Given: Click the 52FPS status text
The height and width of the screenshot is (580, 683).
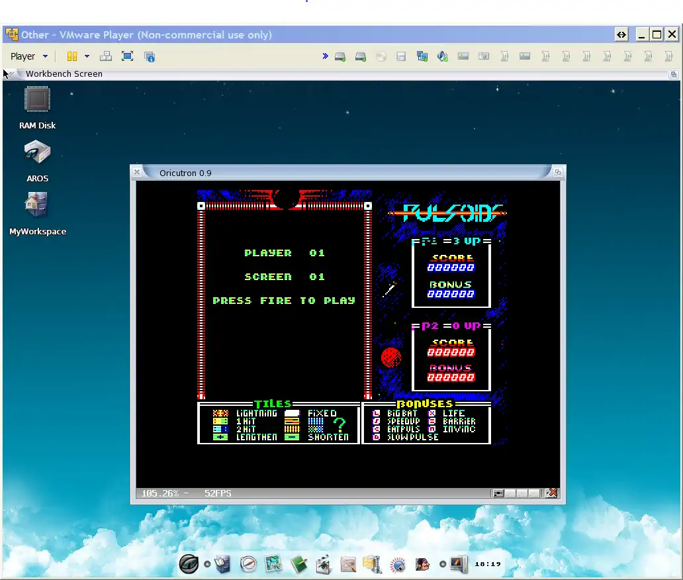Looking at the screenshot, I should pyautogui.click(x=218, y=493).
